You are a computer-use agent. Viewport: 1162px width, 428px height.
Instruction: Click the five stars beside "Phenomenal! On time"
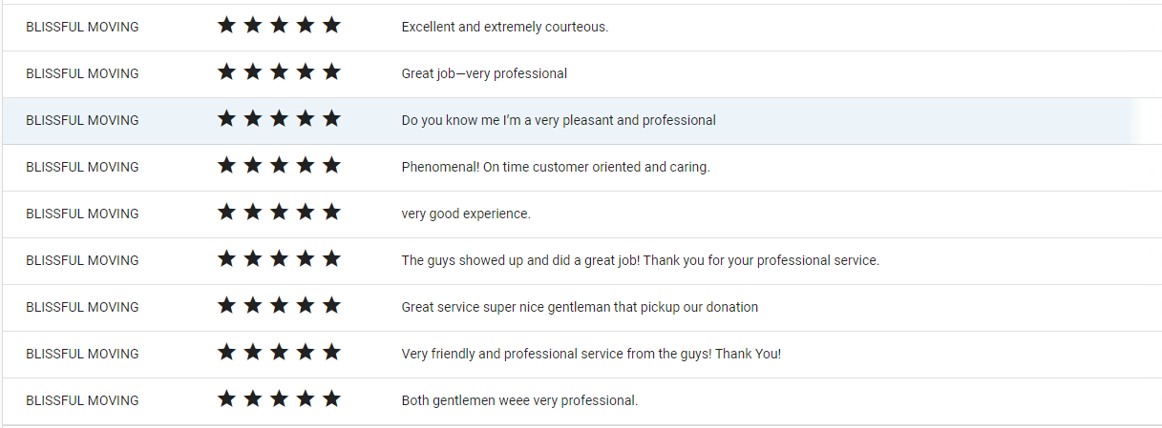pyautogui.click(x=279, y=166)
